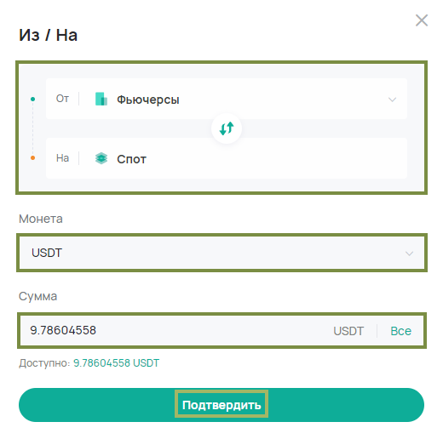
Task: Open the USDT coin dropdown
Action: click(x=221, y=253)
